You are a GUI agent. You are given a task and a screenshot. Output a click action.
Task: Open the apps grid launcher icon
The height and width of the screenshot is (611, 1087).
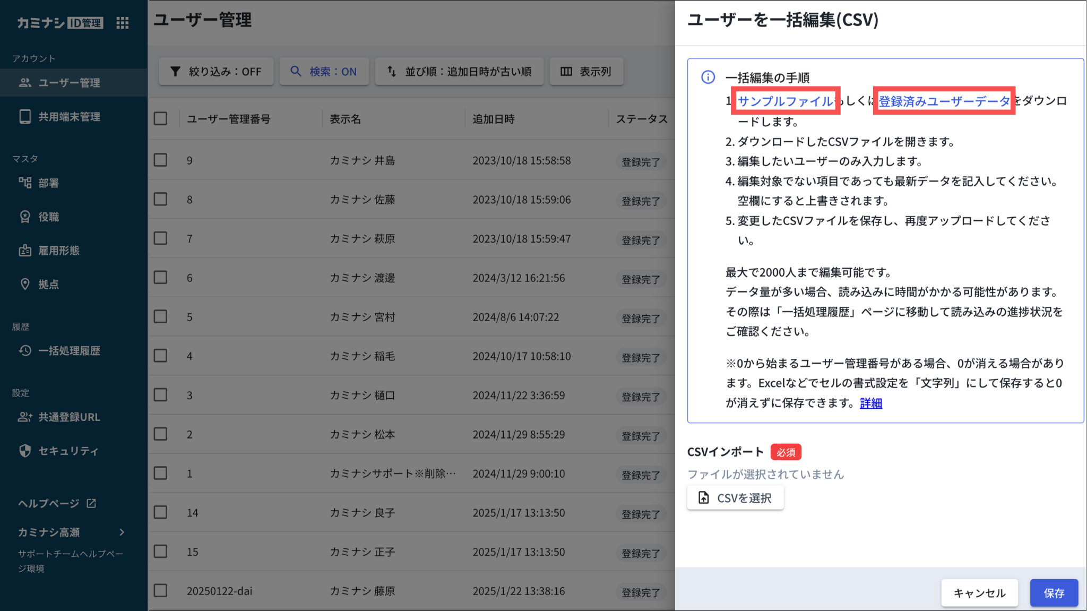123,23
